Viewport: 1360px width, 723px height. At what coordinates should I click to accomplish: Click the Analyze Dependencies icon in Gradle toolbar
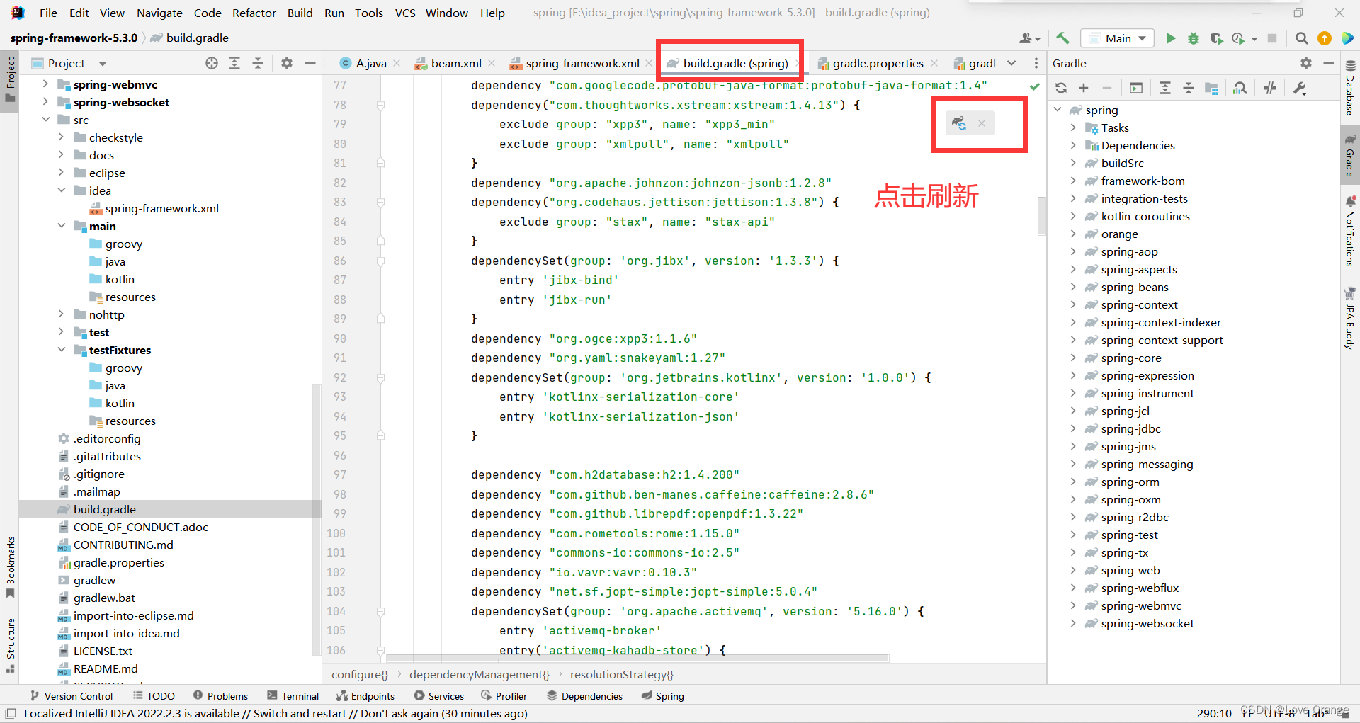click(1240, 88)
